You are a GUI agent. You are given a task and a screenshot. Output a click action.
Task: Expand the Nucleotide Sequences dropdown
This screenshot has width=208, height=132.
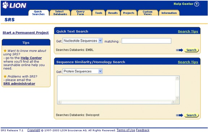pyautogui.click(x=100, y=41)
